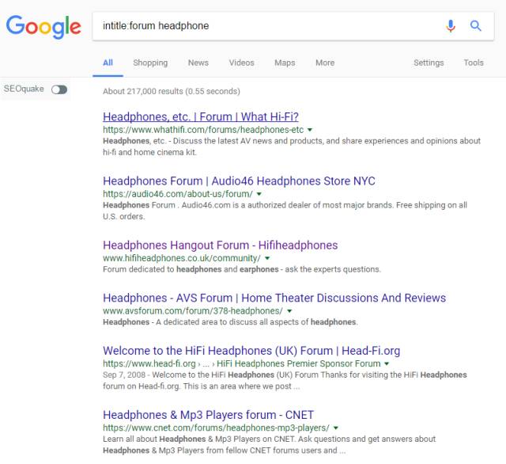Expand dropdown arrow next to whathifi.com URL

310,130
